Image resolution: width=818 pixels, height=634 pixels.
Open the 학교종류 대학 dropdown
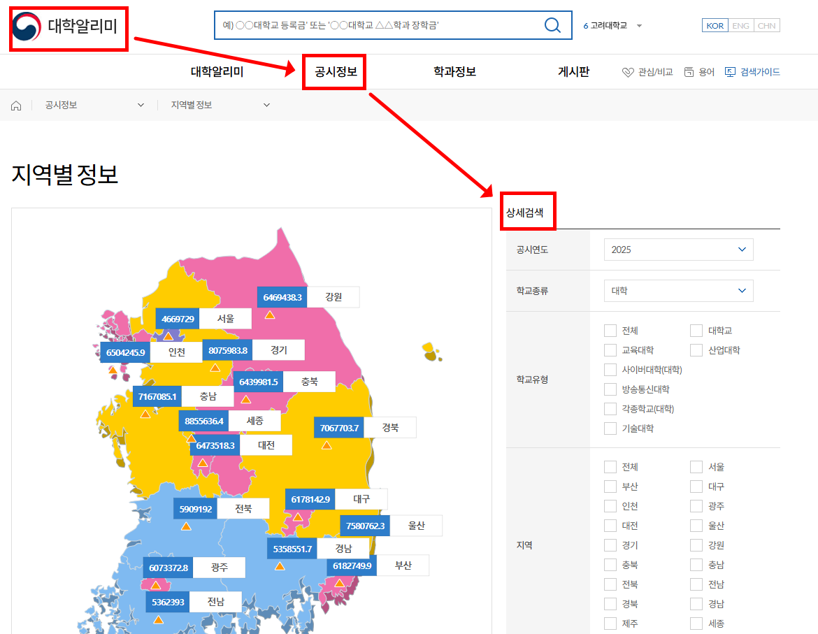(678, 290)
